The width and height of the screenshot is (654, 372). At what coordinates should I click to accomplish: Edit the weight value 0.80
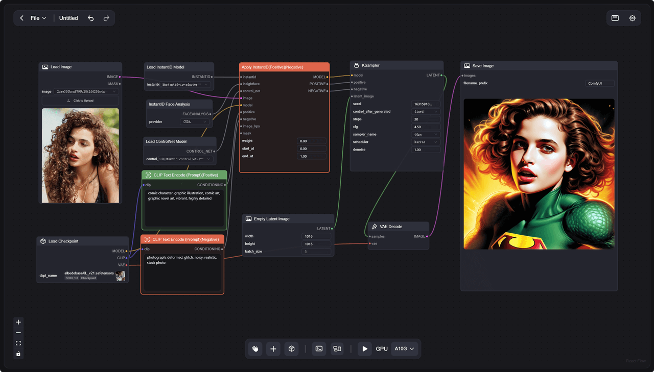312,141
